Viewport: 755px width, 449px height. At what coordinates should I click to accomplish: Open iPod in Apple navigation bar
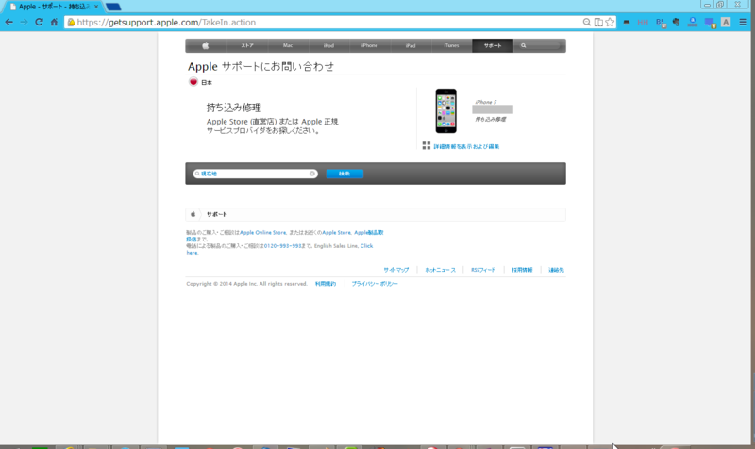click(x=328, y=45)
